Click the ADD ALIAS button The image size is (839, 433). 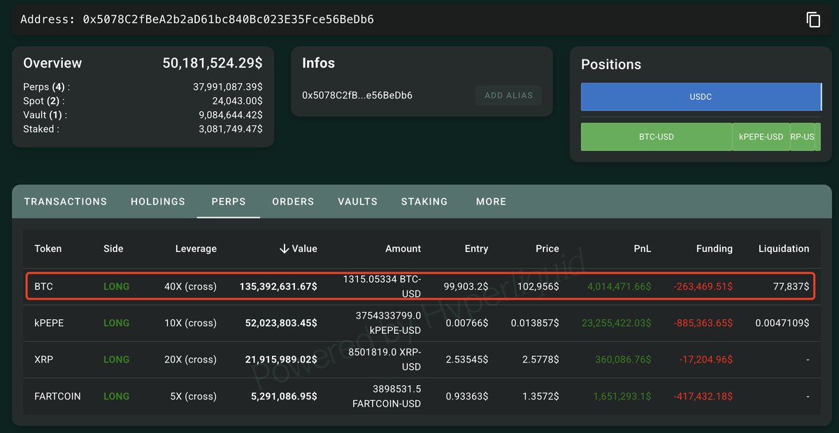click(x=508, y=96)
